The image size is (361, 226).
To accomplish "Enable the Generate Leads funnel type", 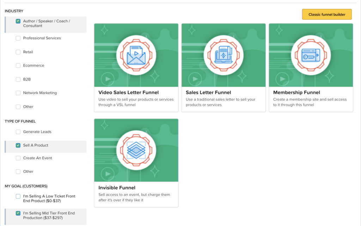I will click(x=18, y=132).
